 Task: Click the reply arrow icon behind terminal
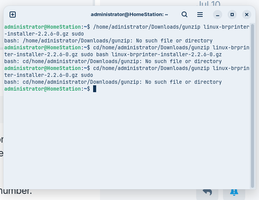207,193
